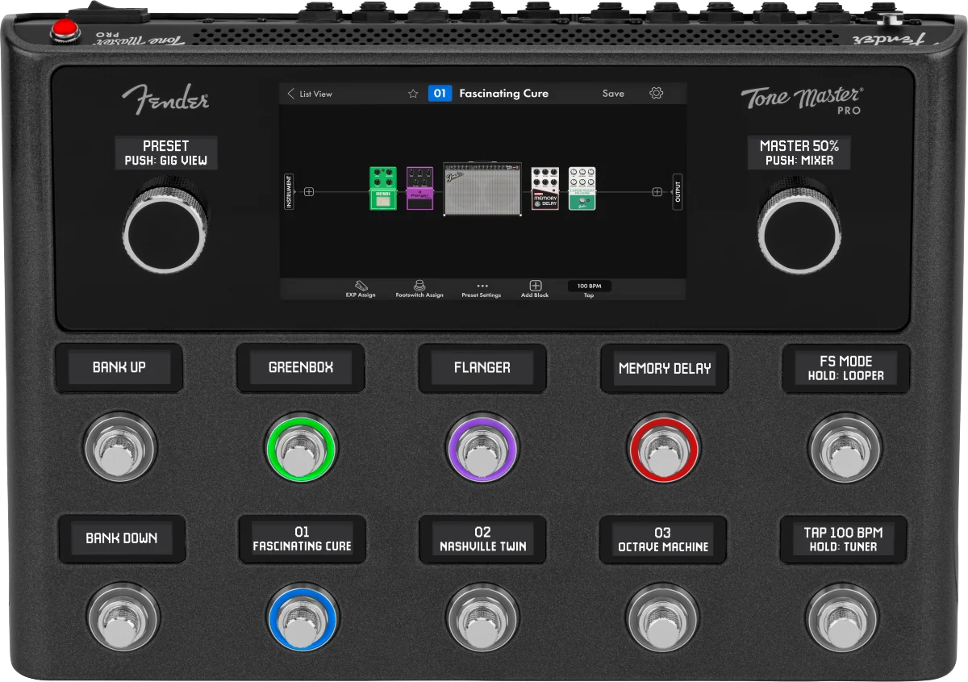This screenshot has width=968, height=682.
Task: Step on the Bank Up footswitch
Action: pos(119,448)
